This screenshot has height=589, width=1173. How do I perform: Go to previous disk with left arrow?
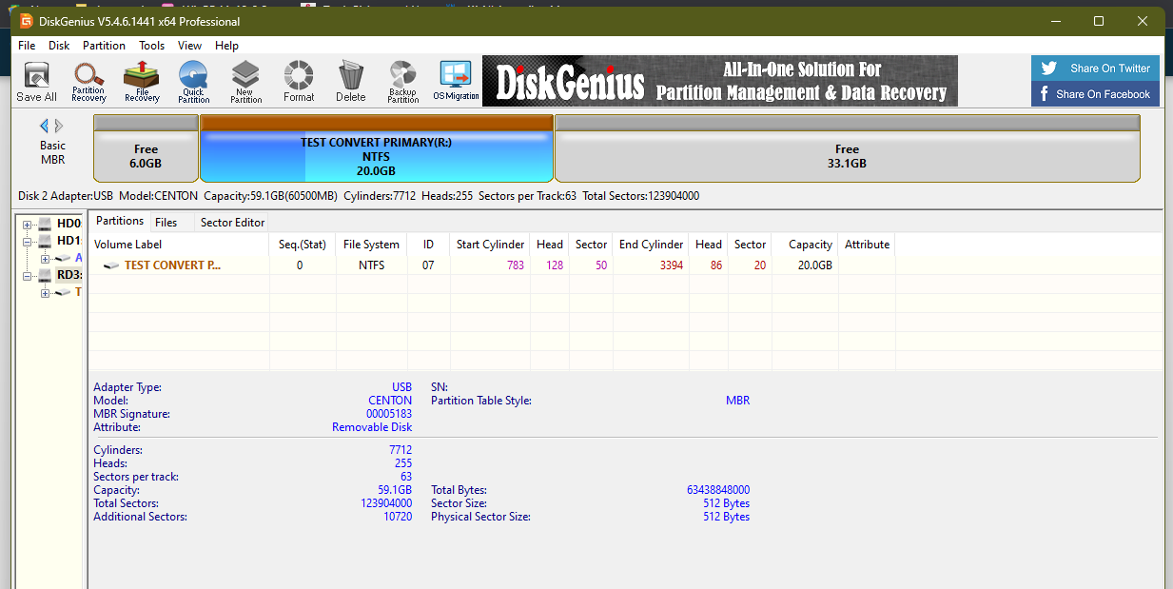pyautogui.click(x=44, y=126)
